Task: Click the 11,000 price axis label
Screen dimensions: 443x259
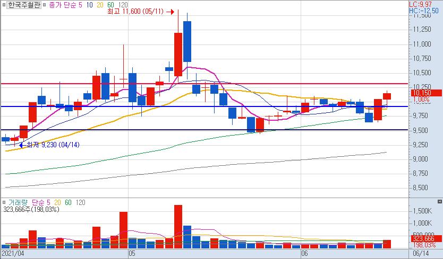Action: click(422, 44)
